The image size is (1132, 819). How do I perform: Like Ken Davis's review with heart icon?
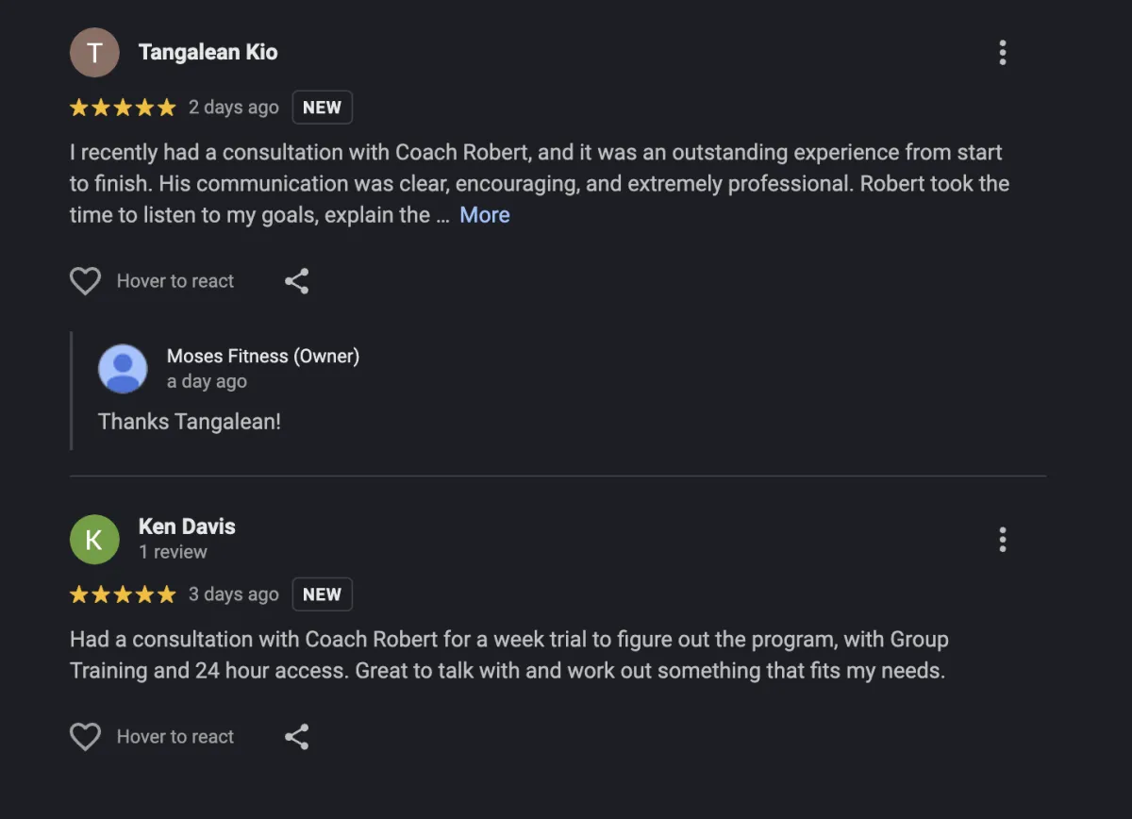tap(86, 737)
